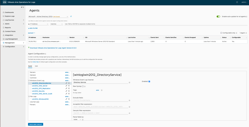This screenshot has width=249, height=127.
Task: Add new Journal Logs entry
Action: tap(67, 102)
